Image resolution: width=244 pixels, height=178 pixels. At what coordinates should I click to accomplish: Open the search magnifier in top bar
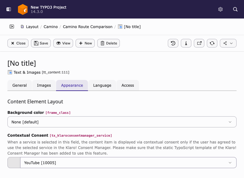(x=235, y=9)
